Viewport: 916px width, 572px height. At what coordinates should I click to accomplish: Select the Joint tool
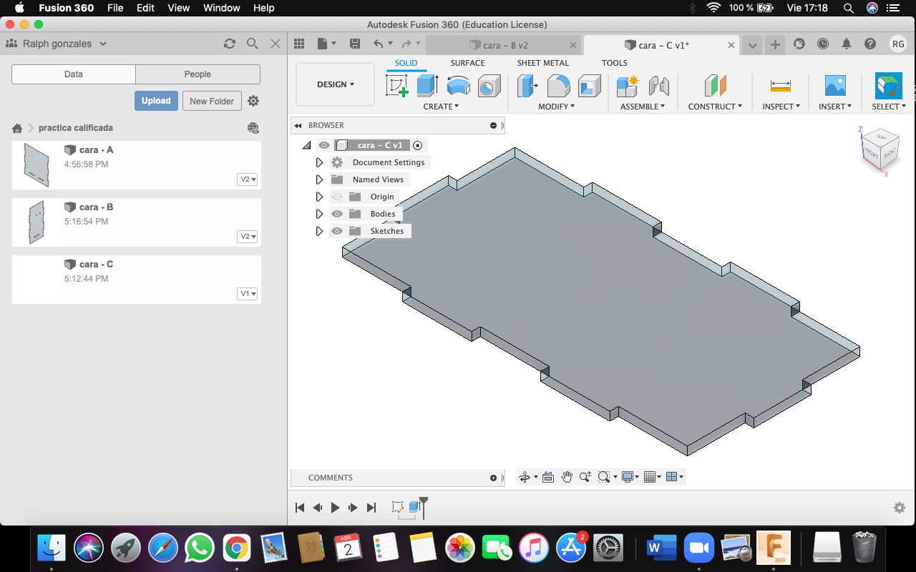658,86
